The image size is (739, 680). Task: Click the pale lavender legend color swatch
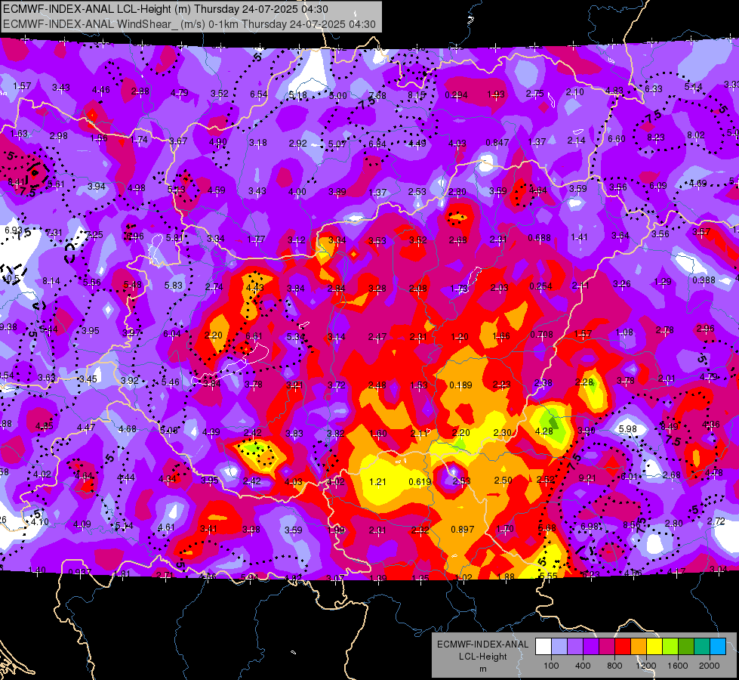[x=559, y=646]
